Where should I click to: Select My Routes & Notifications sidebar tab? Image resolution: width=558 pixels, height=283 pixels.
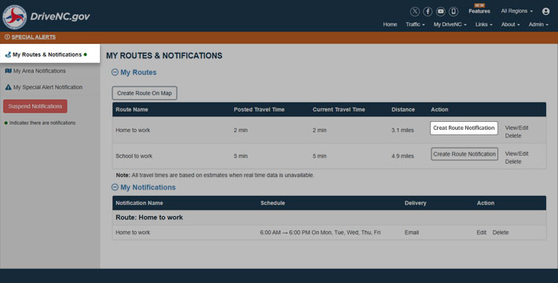(x=50, y=53)
